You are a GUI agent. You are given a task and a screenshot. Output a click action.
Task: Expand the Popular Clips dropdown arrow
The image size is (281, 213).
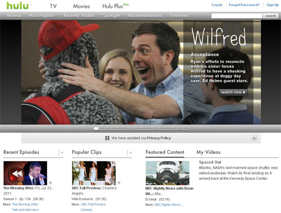pos(130,153)
